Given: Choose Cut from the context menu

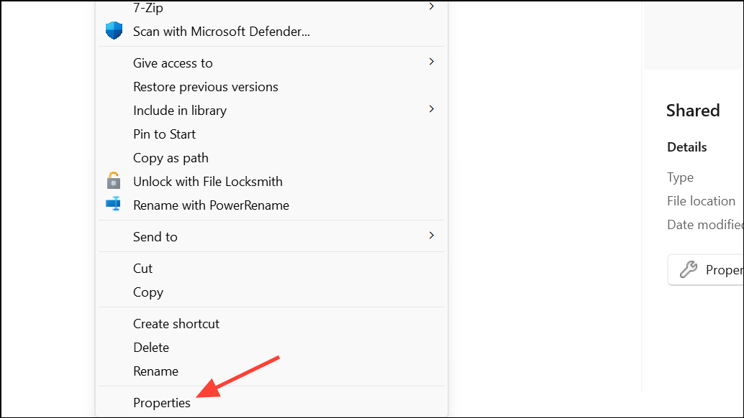Looking at the screenshot, I should pos(142,268).
